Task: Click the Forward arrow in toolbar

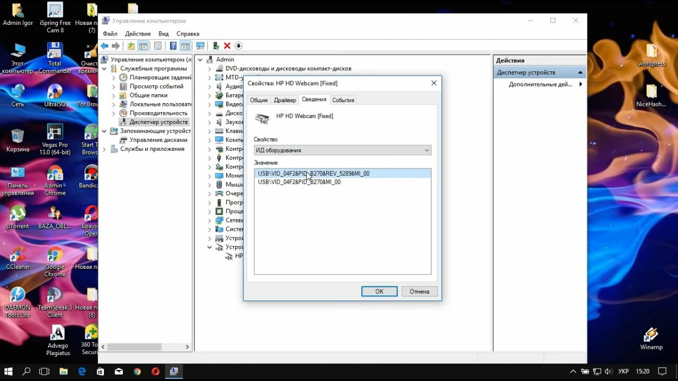Action: click(x=116, y=46)
